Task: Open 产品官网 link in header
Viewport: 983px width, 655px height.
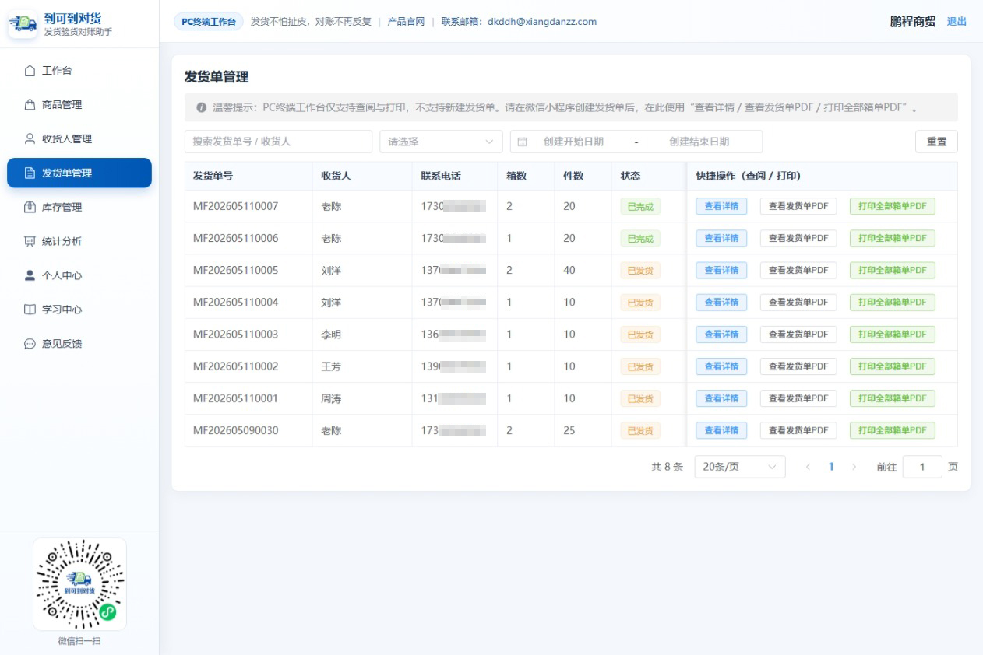Action: click(x=406, y=22)
